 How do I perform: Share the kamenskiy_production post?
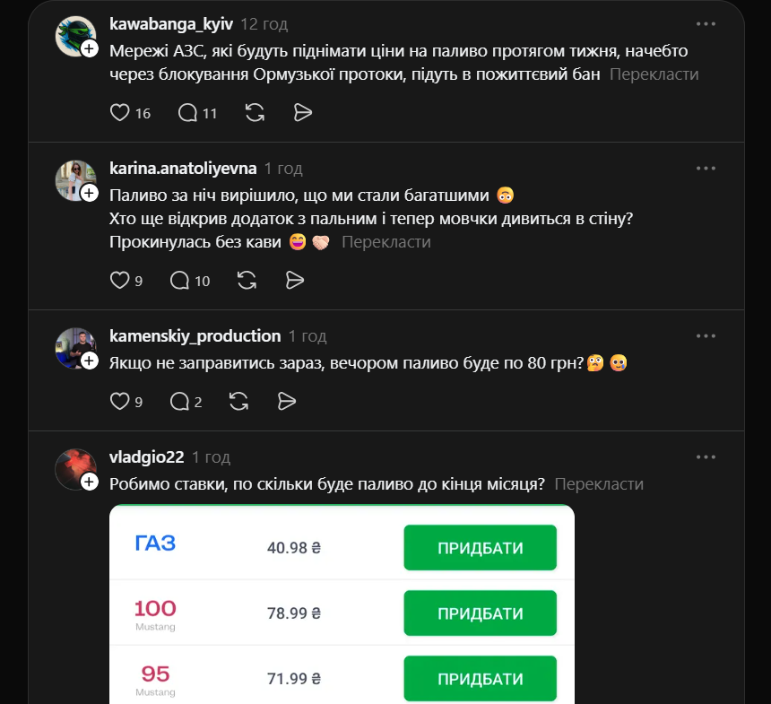click(287, 401)
